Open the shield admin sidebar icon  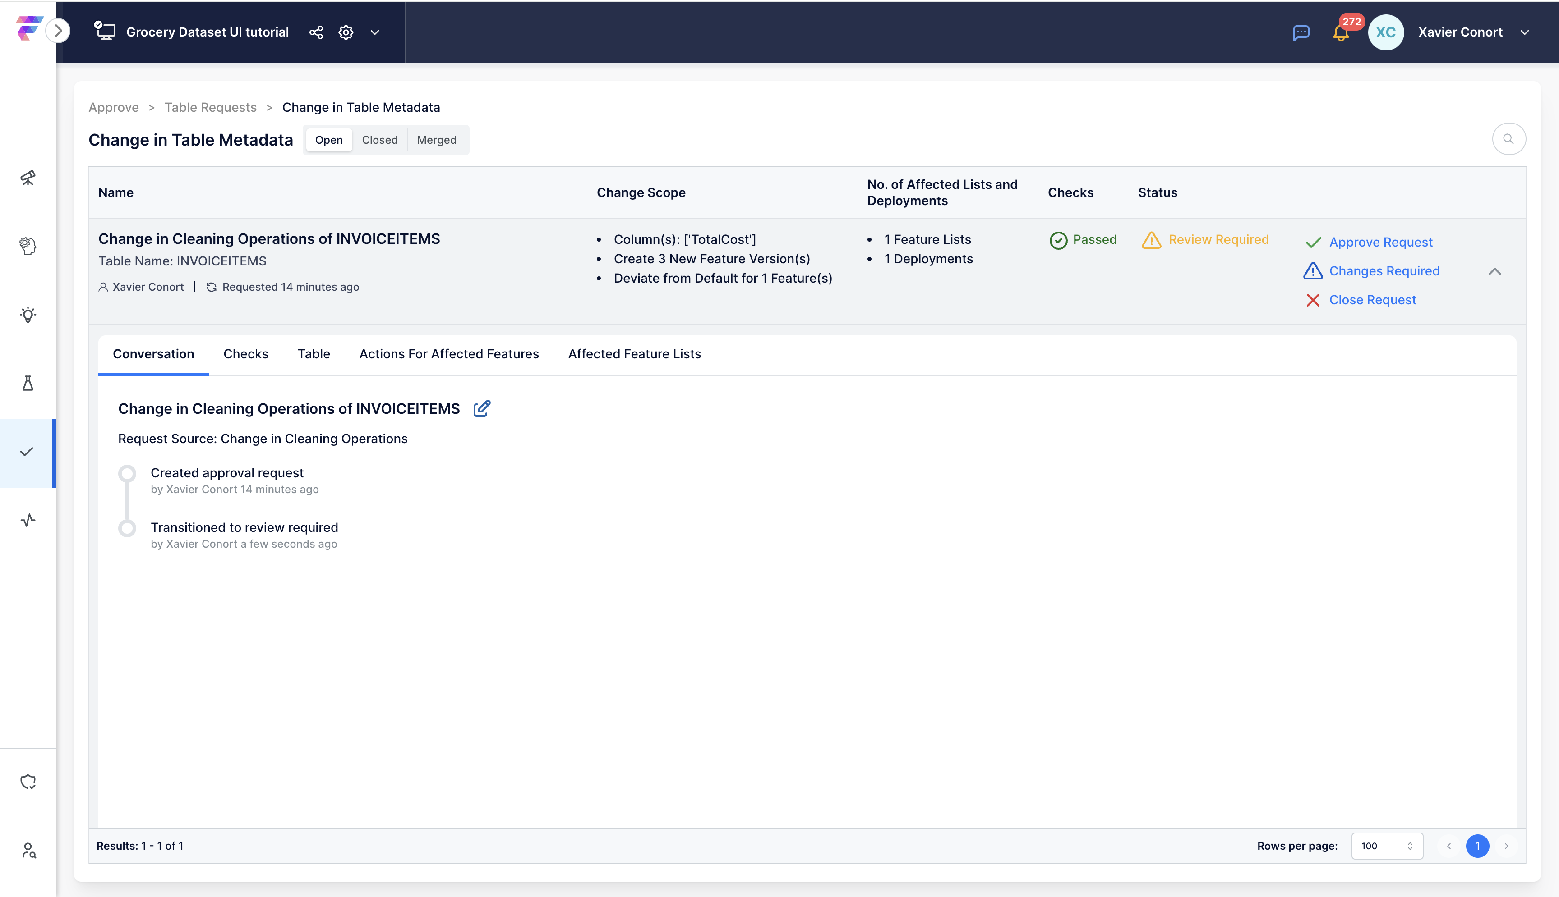pos(28,783)
